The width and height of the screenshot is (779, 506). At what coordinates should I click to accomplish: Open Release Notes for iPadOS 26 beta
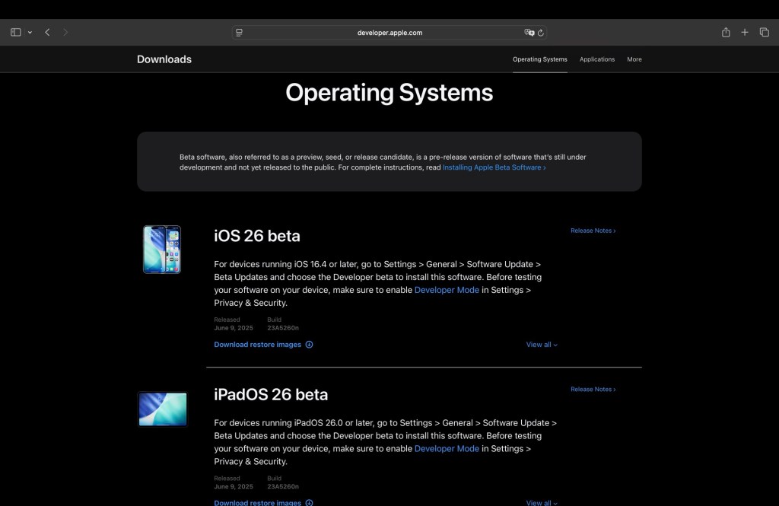[x=593, y=390]
